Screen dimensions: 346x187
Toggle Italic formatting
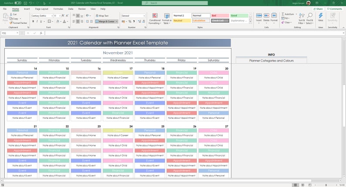tap(37, 21)
